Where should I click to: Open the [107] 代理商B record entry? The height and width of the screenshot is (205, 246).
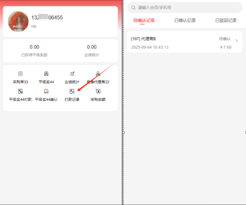click(x=173, y=42)
